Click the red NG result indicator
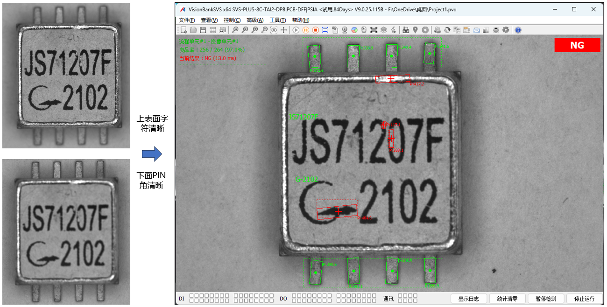 (577, 45)
